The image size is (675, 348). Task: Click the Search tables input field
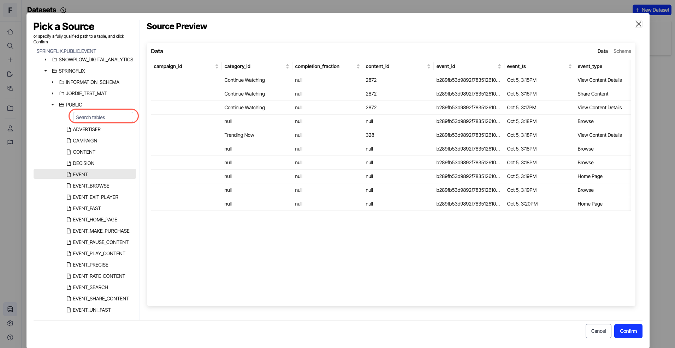103,117
